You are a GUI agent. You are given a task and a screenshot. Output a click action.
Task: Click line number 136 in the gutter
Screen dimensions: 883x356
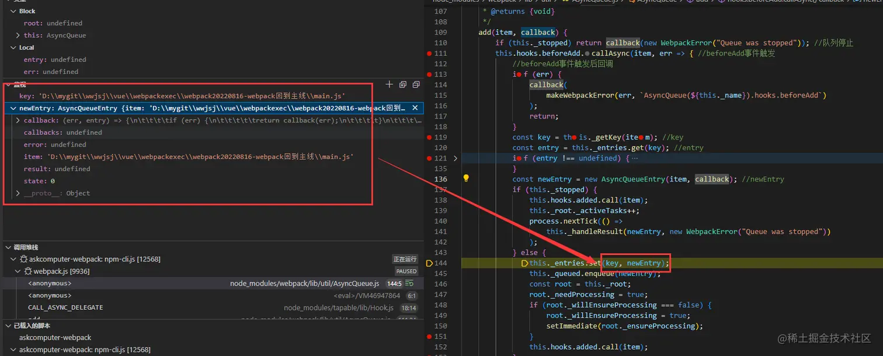(441, 179)
